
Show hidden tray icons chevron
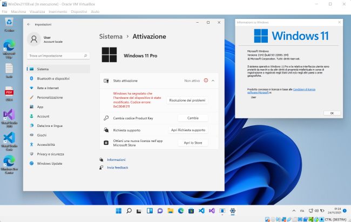pyautogui.click(x=294, y=211)
